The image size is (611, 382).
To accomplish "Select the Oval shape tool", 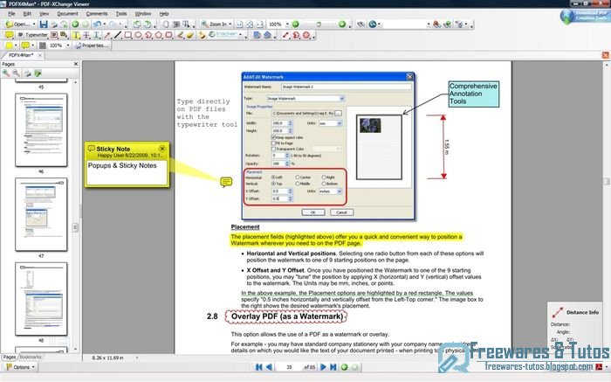I will tap(138, 35).
